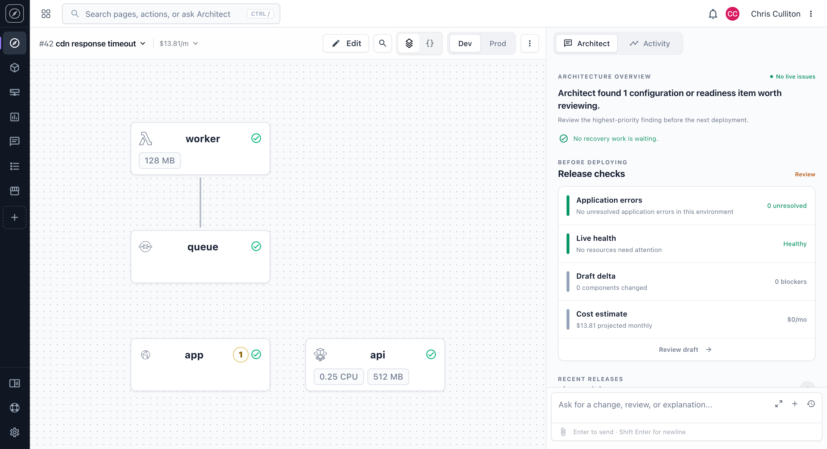Click the dashed plus add button in sidebar
The height and width of the screenshot is (449, 827).
click(x=14, y=217)
